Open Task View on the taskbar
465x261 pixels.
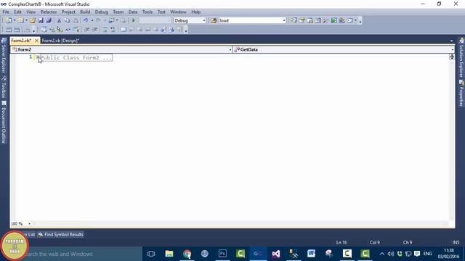151,254
